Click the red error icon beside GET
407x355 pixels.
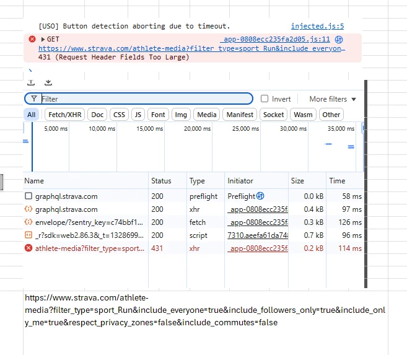tap(32, 39)
